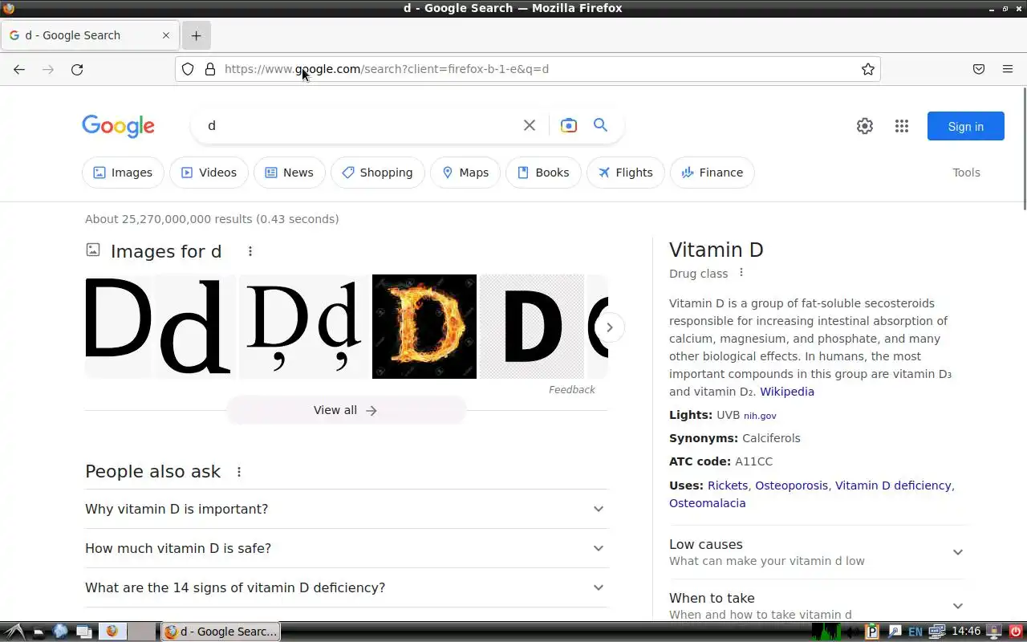
Task: Open the nih.gov source link
Action: click(760, 416)
